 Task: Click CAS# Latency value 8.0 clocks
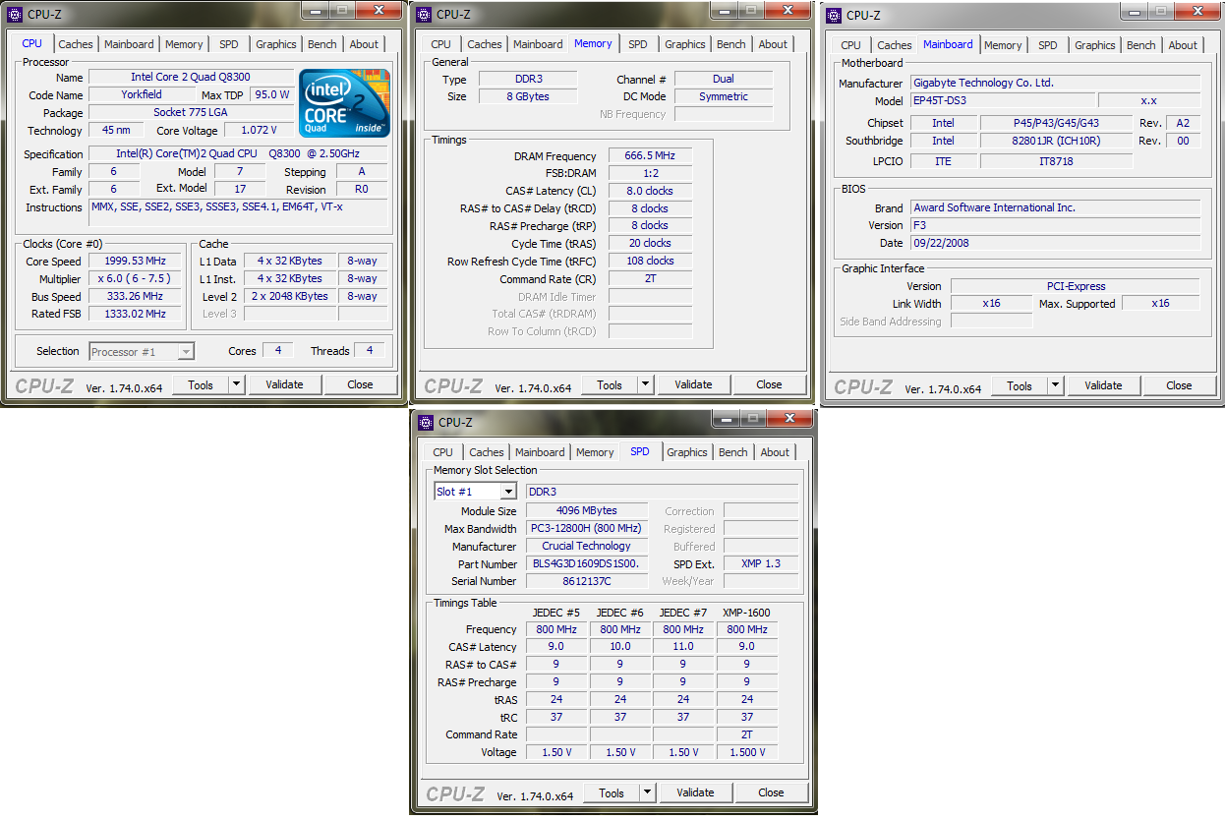[650, 191]
